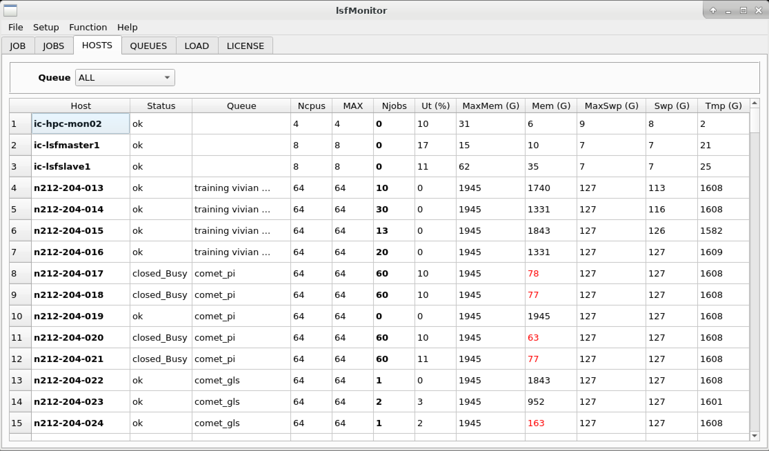The image size is (769, 451).
Task: Open the Function menu
Action: click(x=88, y=27)
